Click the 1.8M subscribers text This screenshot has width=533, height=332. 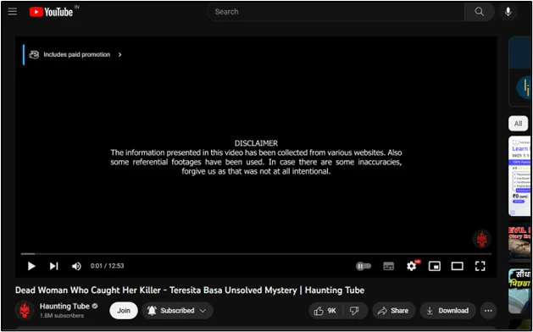tap(62, 316)
